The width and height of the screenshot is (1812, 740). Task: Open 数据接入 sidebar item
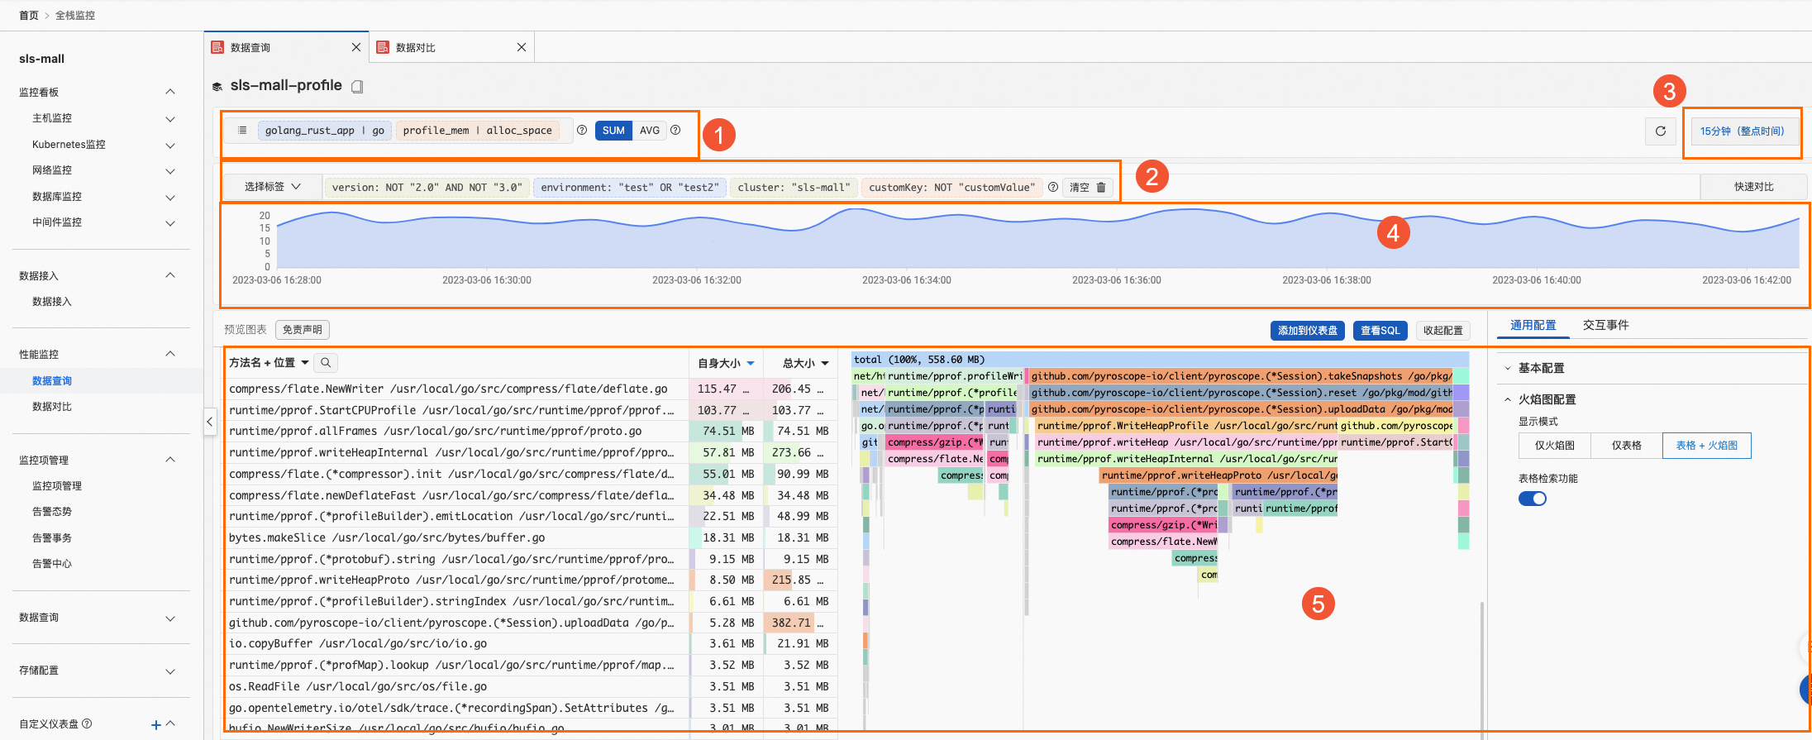[52, 302]
